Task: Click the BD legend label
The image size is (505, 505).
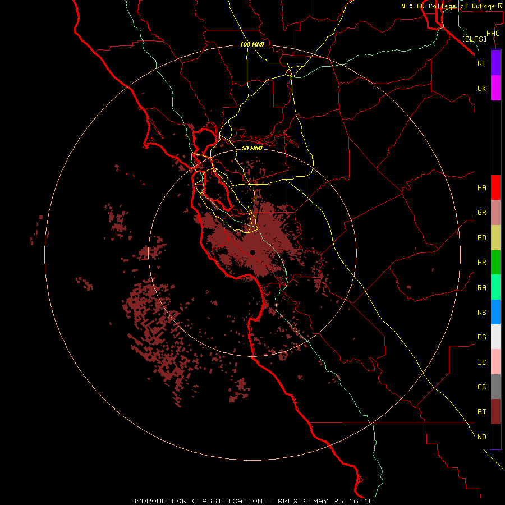Action: pos(481,238)
